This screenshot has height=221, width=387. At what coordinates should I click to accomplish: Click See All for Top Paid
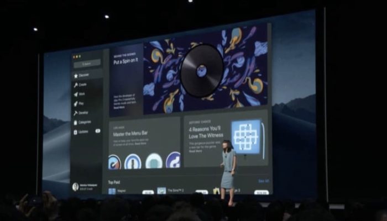click(x=263, y=181)
